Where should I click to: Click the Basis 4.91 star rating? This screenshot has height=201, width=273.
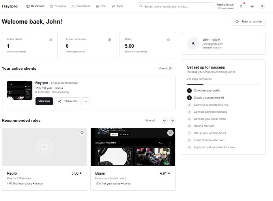165,173
